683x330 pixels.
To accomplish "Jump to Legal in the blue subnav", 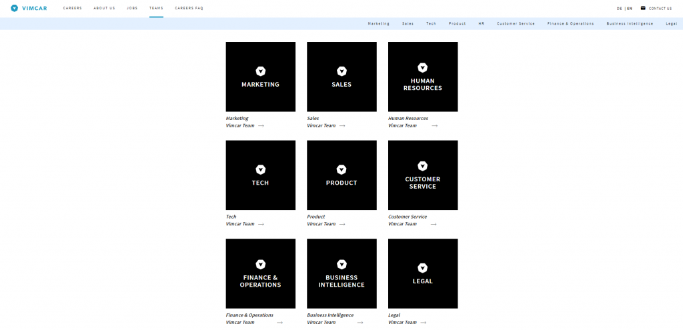I will [671, 23].
